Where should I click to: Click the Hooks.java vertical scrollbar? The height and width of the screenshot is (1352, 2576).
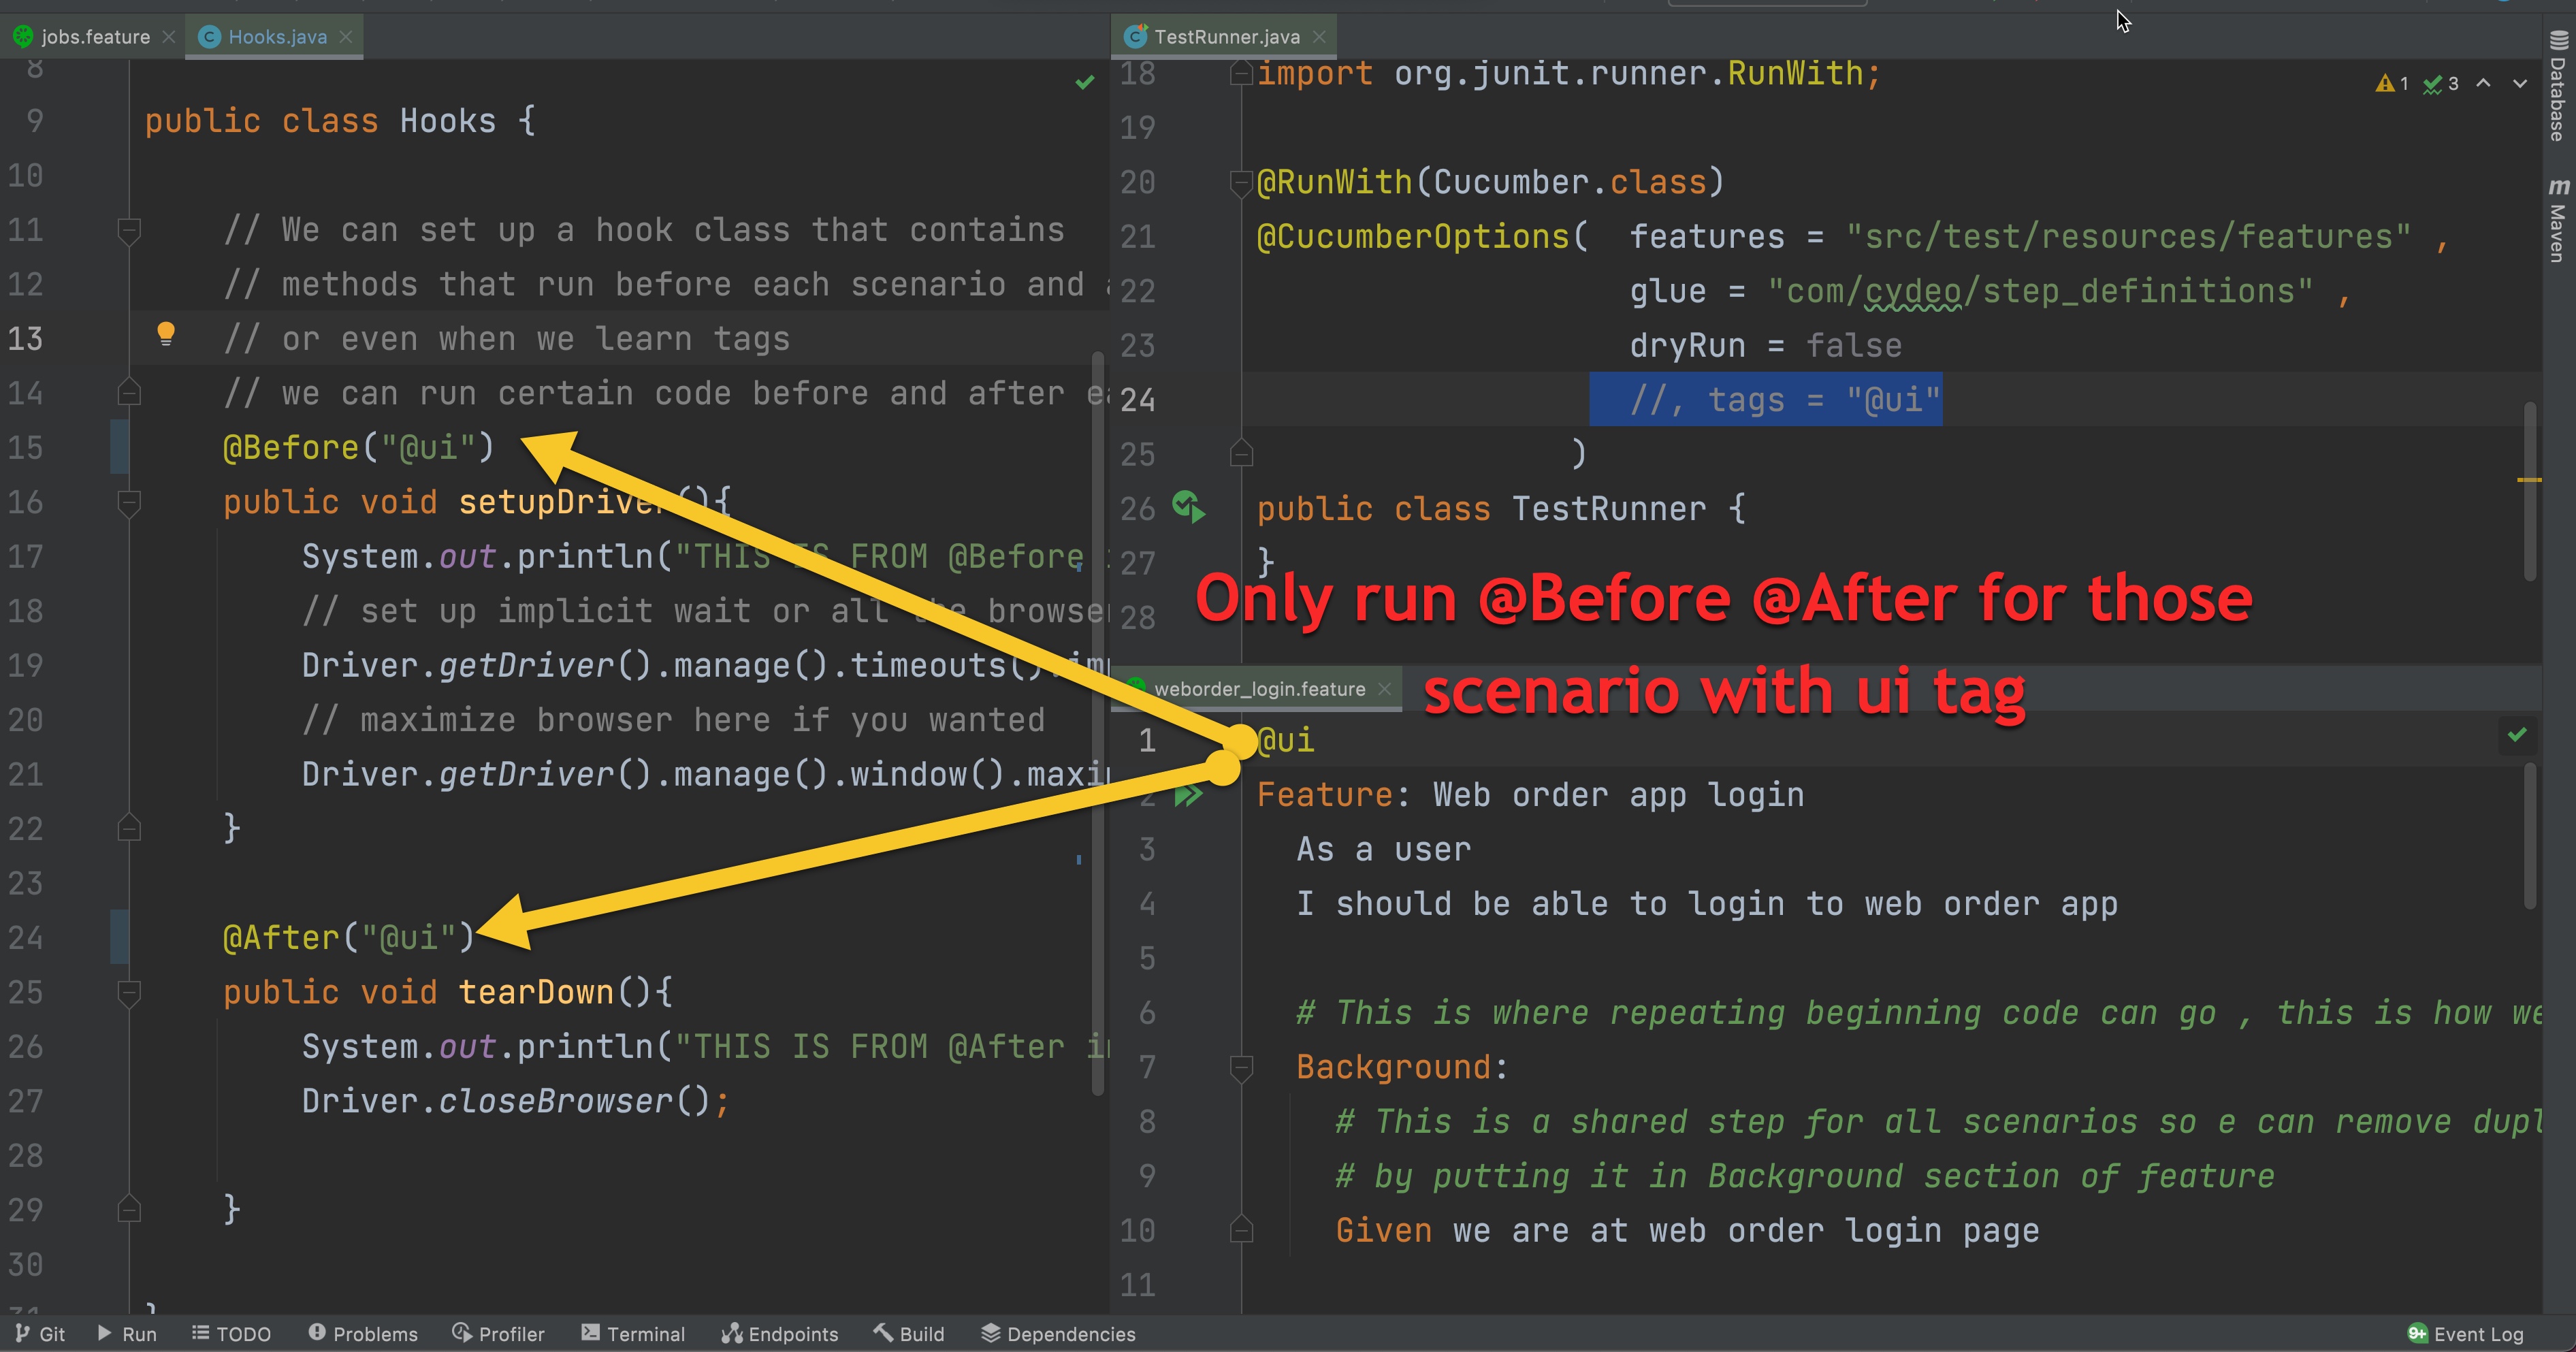point(1098,722)
